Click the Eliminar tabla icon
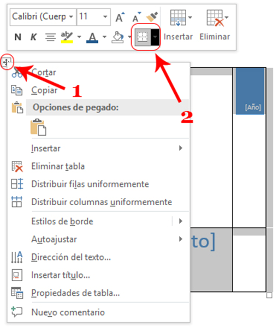Image resolution: width=279 pixels, height=331 pixels. pyautogui.click(x=17, y=166)
